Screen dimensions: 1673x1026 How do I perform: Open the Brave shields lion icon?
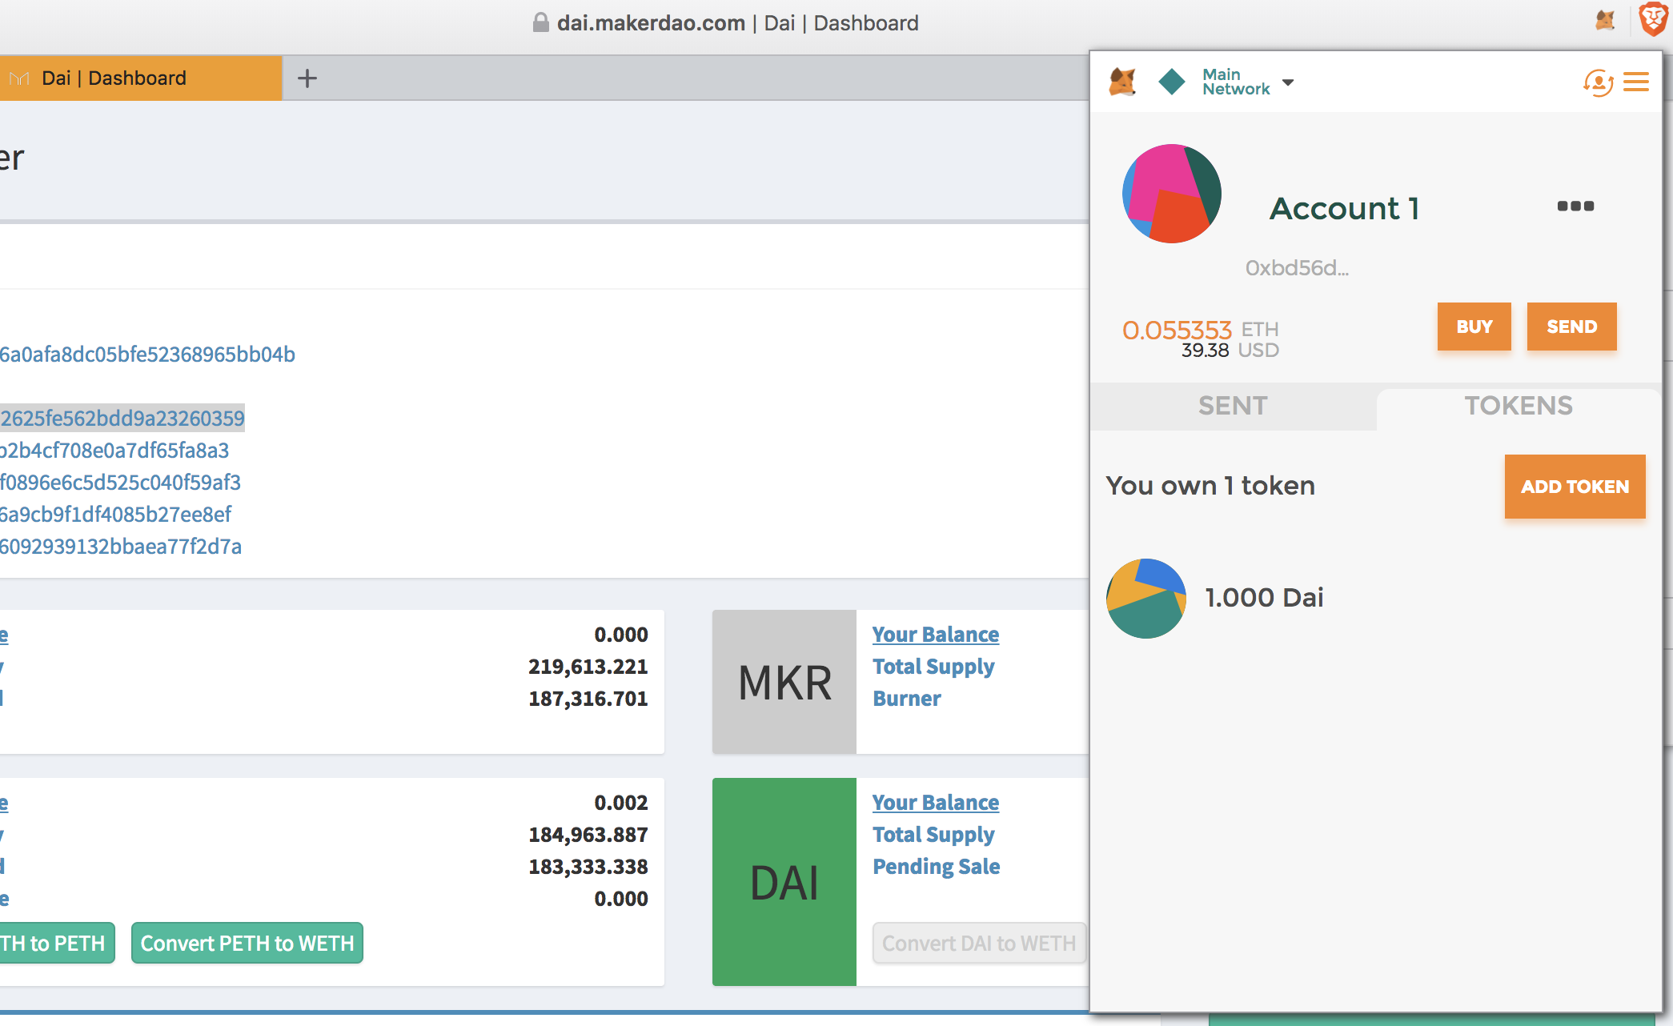pos(1654,19)
